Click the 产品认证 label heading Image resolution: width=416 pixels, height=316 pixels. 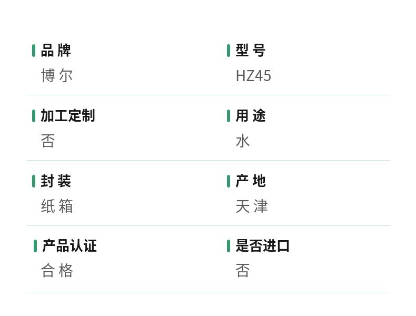[70, 245]
